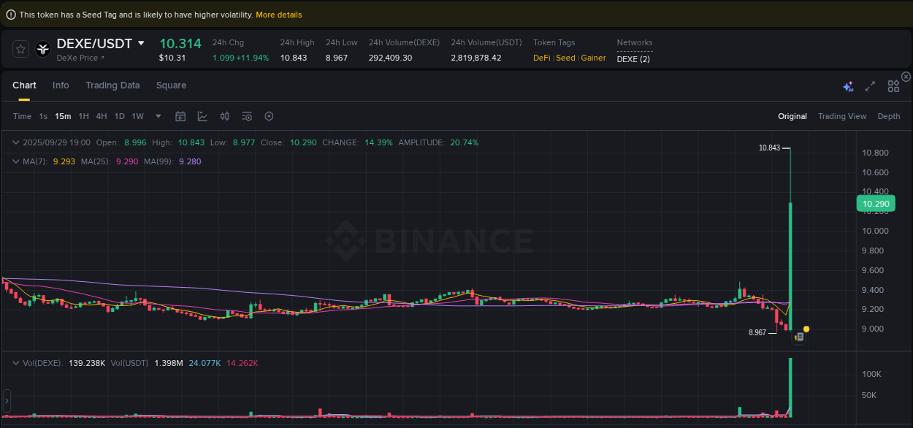Open the chart type selection icon
The width and height of the screenshot is (913, 428).
point(202,115)
